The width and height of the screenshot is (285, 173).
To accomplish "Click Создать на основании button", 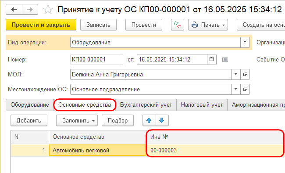I will pyautogui.click(x=261, y=25).
